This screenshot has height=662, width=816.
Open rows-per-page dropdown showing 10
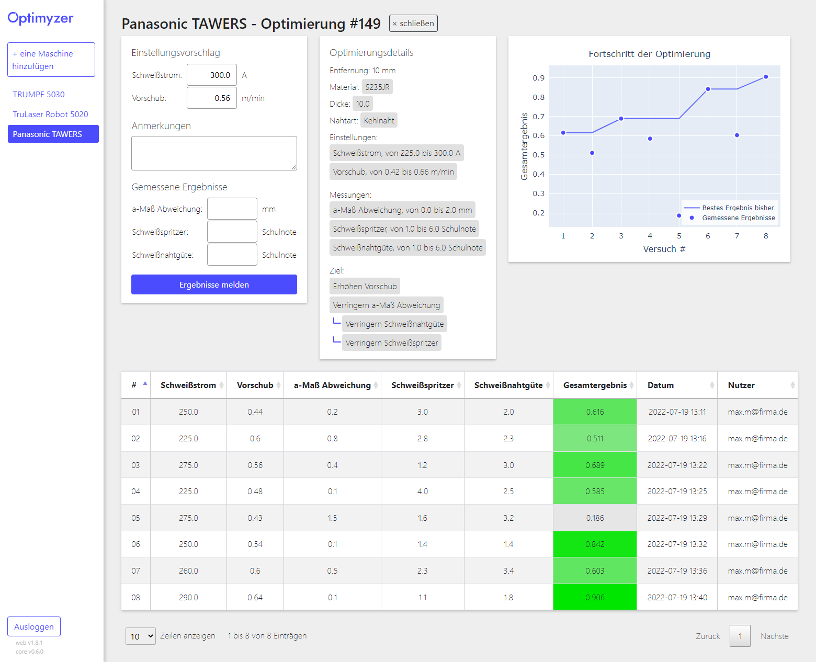pyautogui.click(x=140, y=636)
